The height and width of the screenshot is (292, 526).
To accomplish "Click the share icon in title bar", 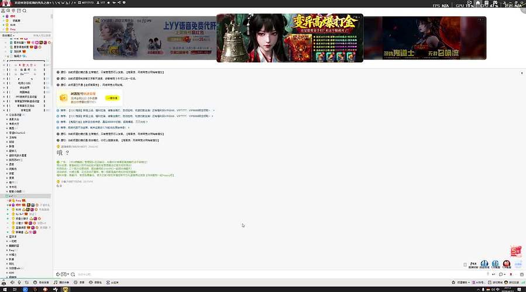I will (x=119, y=2).
